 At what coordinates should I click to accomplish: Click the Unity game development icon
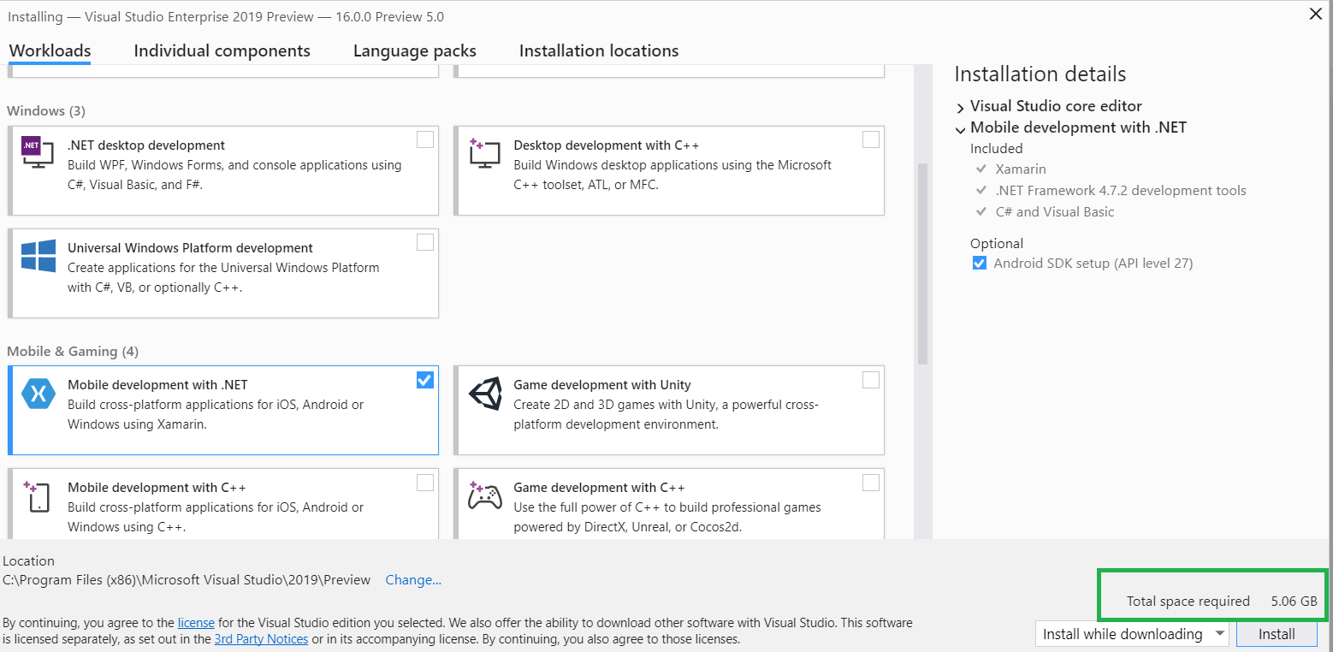pyautogui.click(x=485, y=394)
